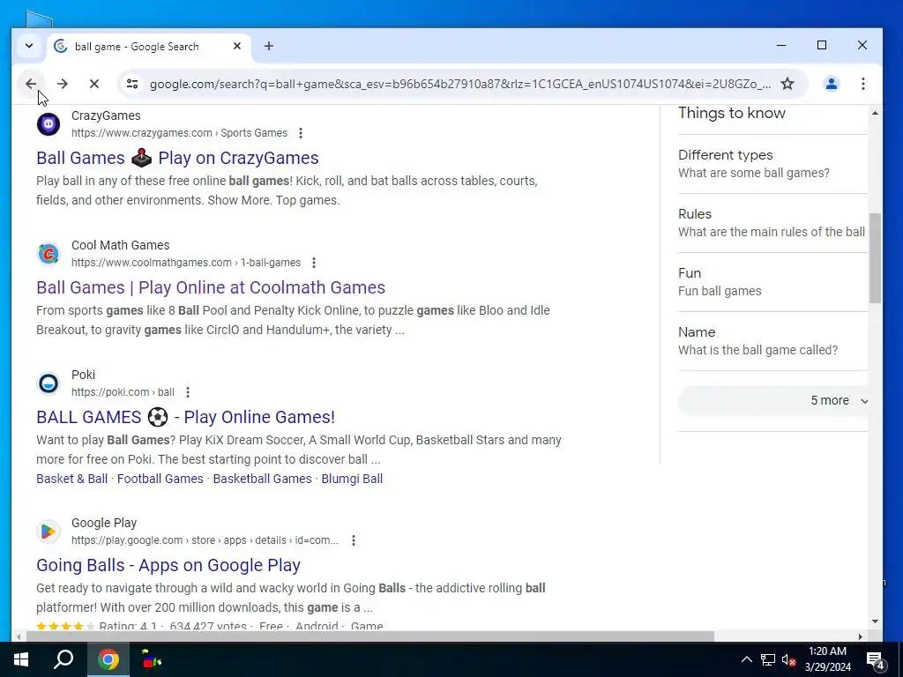
Task: Click the address bar URL
Action: coord(459,84)
